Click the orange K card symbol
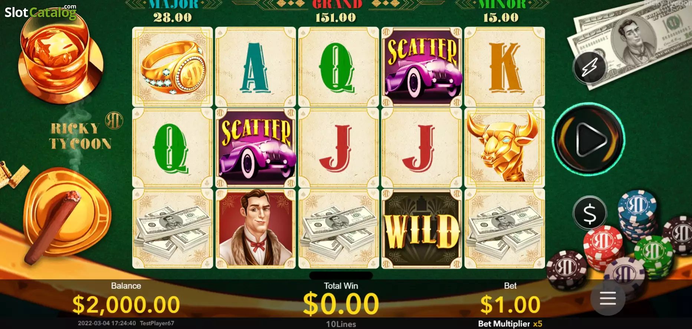 point(505,67)
